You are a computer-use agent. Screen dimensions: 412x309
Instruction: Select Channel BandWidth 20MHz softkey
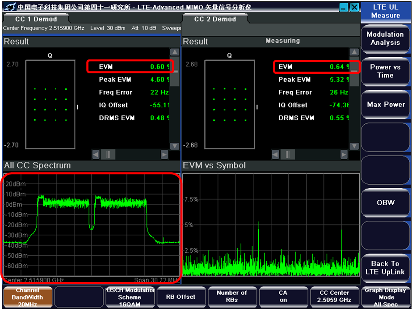28,297
